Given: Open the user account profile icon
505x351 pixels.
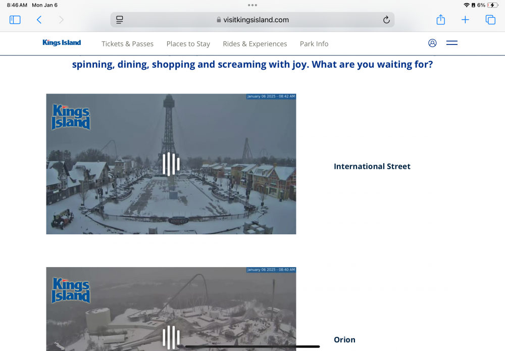Looking at the screenshot, I should coord(432,43).
